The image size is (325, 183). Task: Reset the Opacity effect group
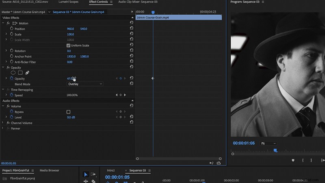click(131, 67)
